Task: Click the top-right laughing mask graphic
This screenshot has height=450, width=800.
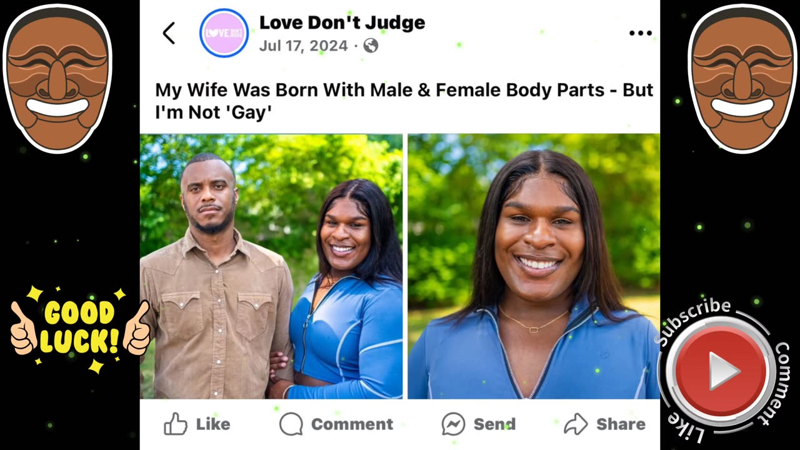Action: (742, 78)
